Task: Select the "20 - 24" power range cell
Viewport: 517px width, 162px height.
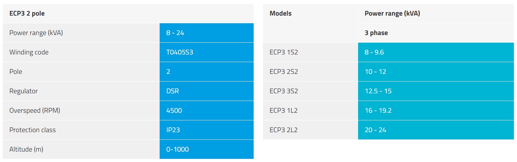Action: pyautogui.click(x=375, y=130)
